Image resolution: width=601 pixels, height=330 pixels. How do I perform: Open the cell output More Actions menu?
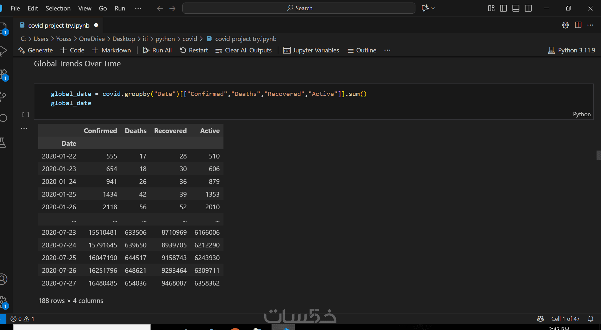[x=24, y=128]
